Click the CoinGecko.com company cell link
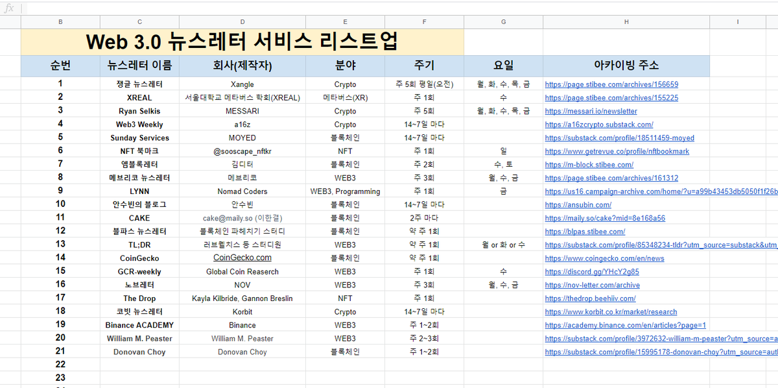The image size is (778, 388). click(x=242, y=258)
